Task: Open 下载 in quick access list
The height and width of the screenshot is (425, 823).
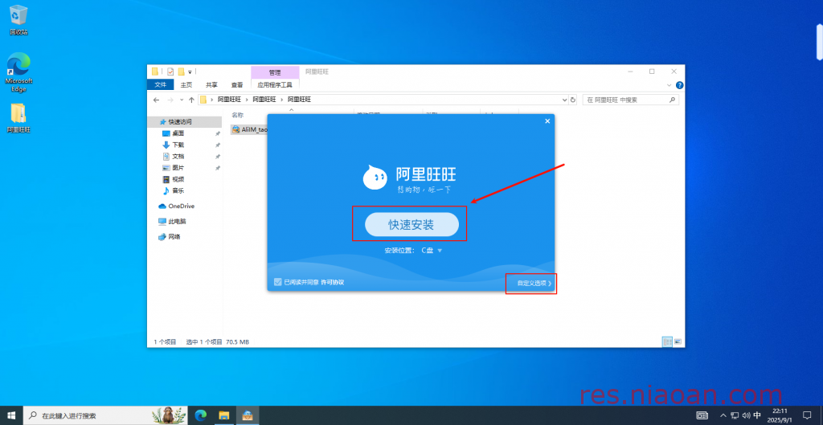Action: coord(178,145)
